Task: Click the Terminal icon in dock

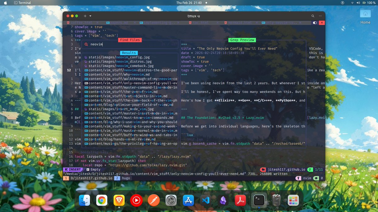Action: point(258,200)
